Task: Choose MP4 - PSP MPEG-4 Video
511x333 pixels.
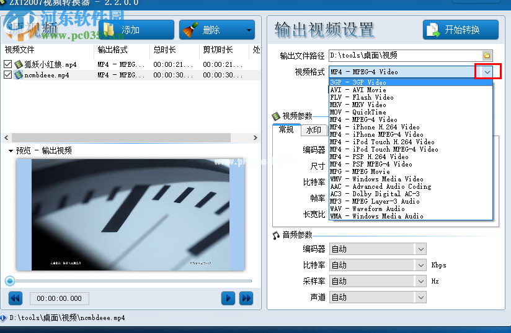Action: pos(411,164)
